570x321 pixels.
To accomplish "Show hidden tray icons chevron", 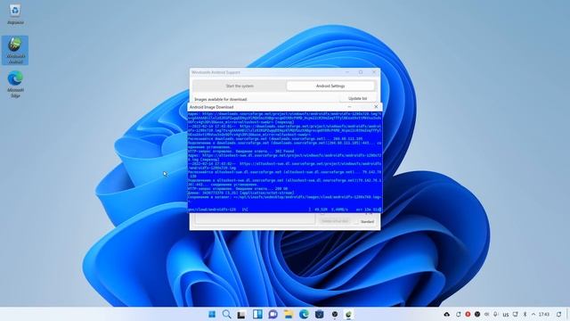I will pyautogui.click(x=533, y=314).
